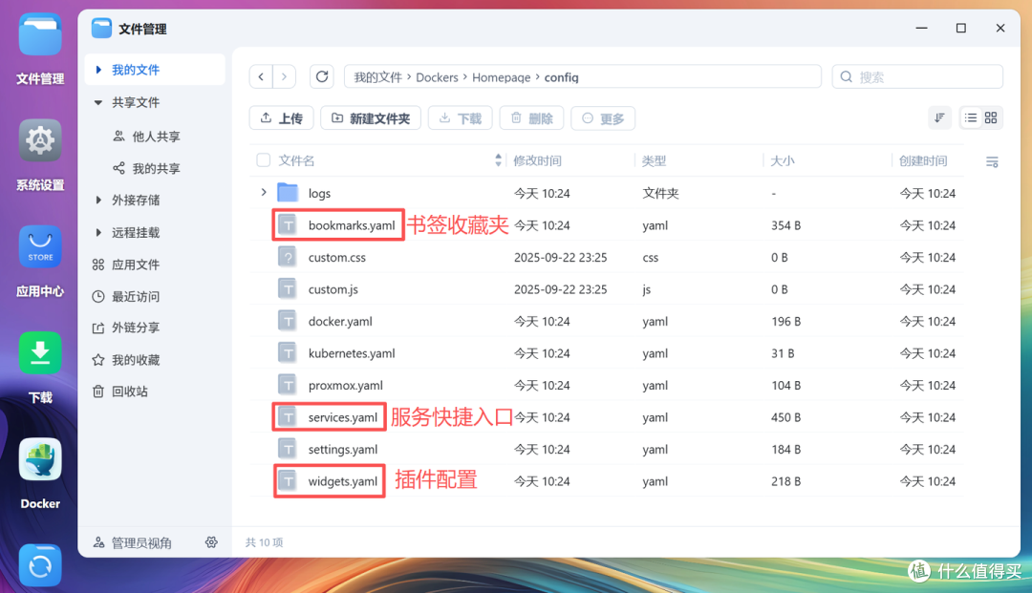Launch the Docker desktop icon

(40, 459)
